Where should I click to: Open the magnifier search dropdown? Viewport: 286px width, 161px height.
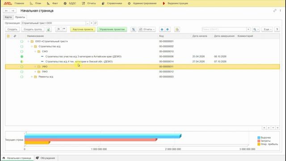[256, 30]
